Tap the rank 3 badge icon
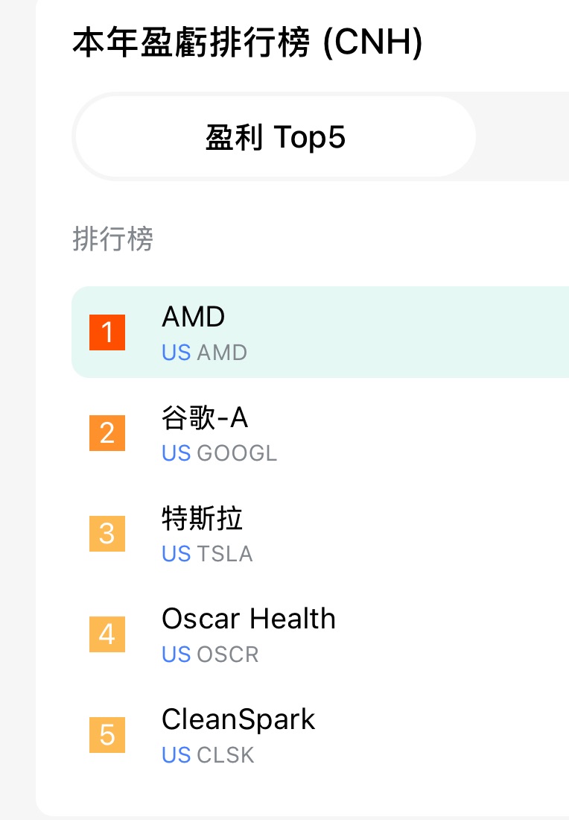569x820 pixels. pyautogui.click(x=107, y=534)
